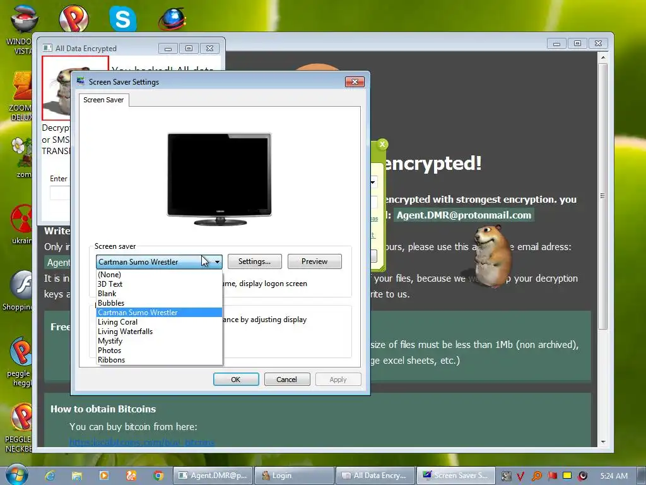This screenshot has width=646, height=485.
Task: Click yellow square tray icon
Action: click(567, 476)
